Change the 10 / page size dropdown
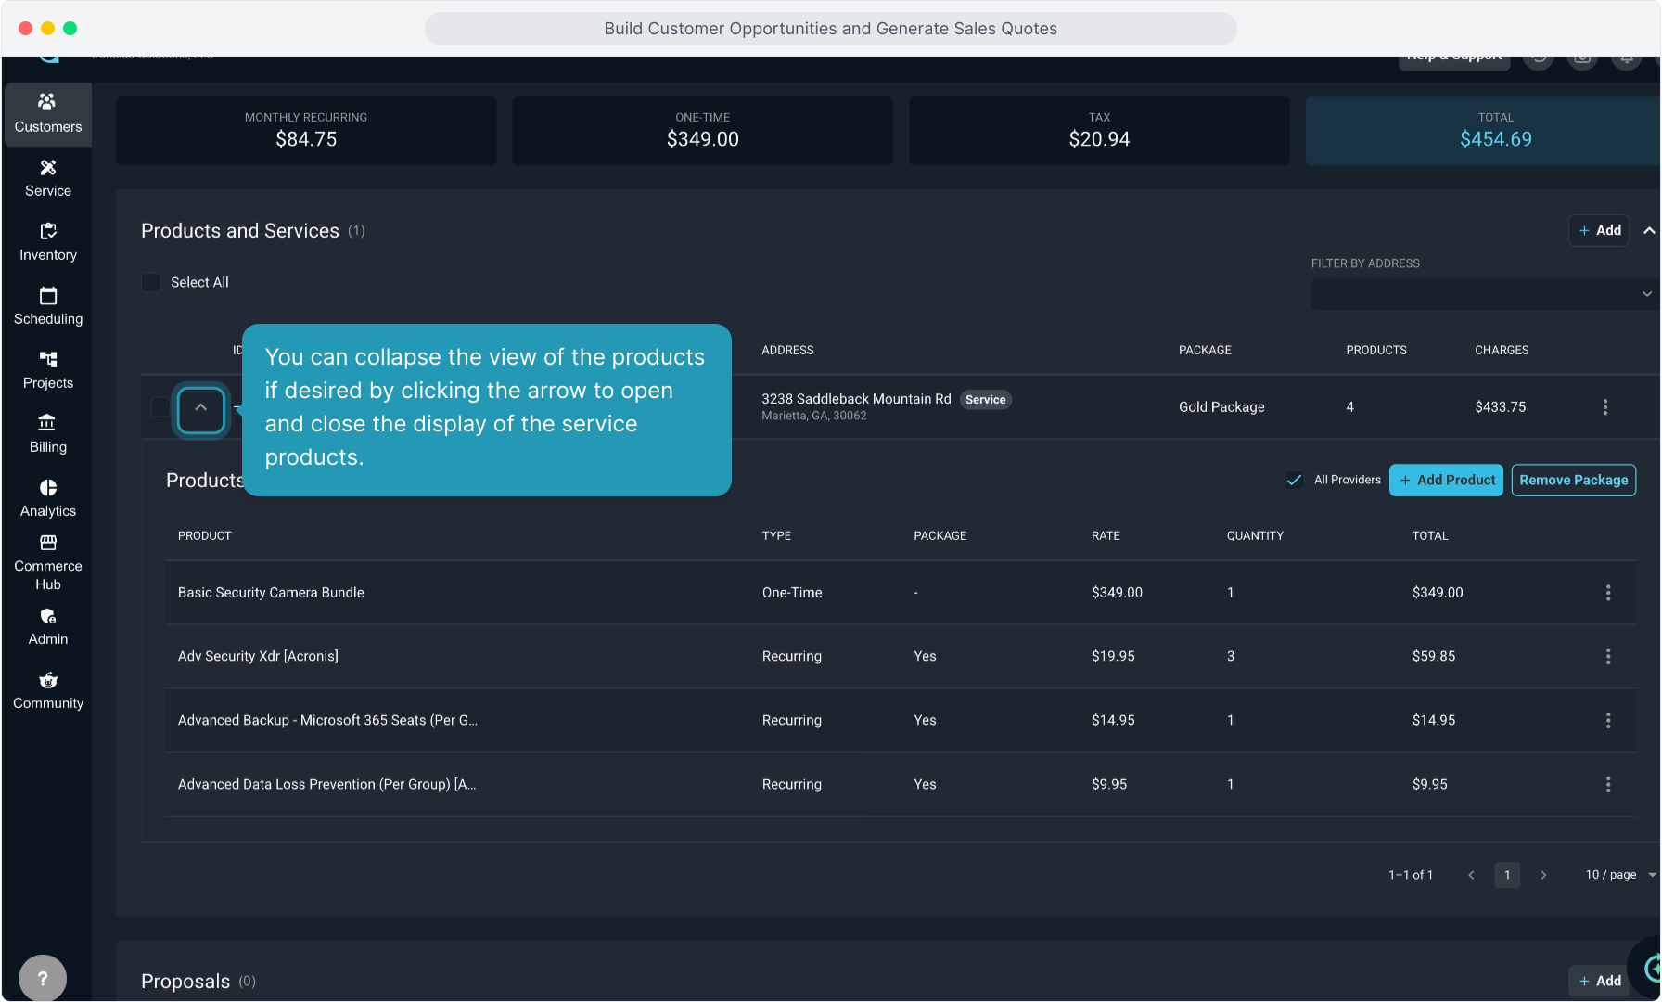1662x1002 pixels. [x=1619, y=875]
